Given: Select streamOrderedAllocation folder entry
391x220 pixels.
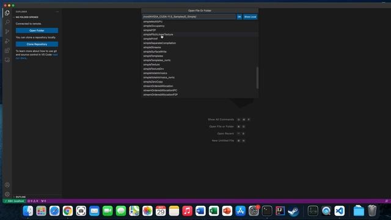Looking at the screenshot, I should point(200,86).
